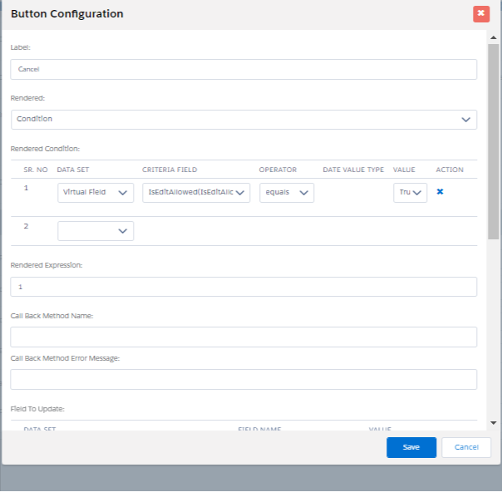Image resolution: width=502 pixels, height=502 pixels.
Task: Close the Button Configuration dialog with red X
Action: click(480, 14)
